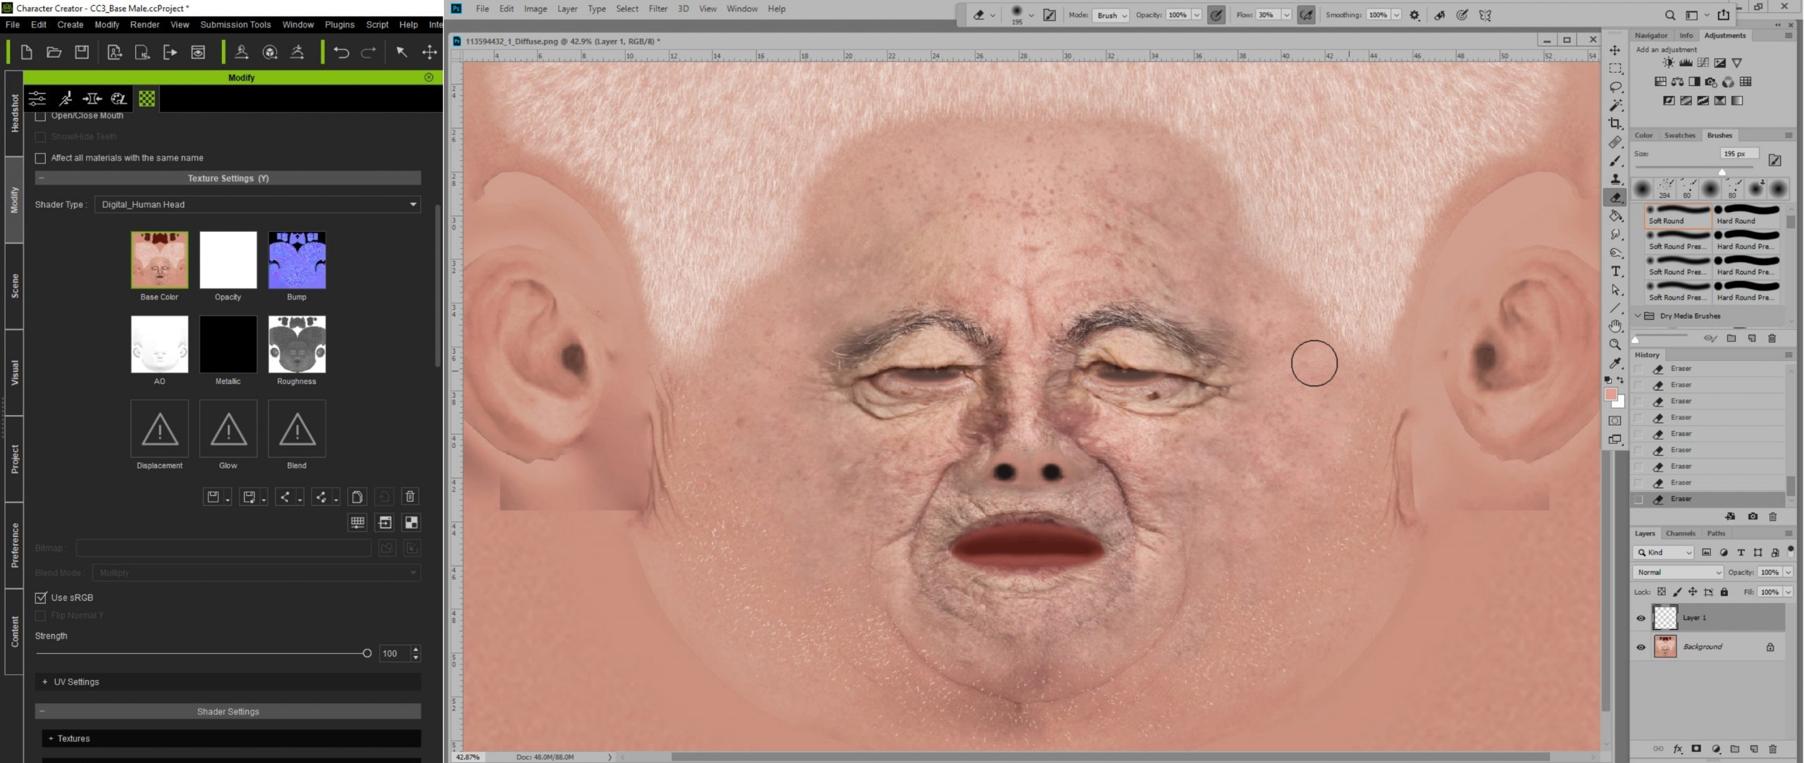Viewport: 1804px width, 763px height.
Task: Expand the UV Settings section
Action: point(45,682)
